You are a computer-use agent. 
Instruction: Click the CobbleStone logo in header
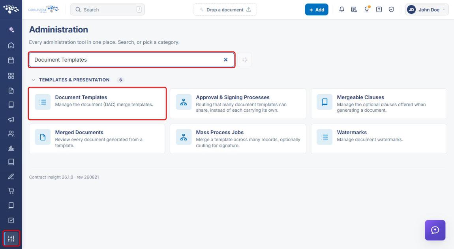tap(43, 9)
